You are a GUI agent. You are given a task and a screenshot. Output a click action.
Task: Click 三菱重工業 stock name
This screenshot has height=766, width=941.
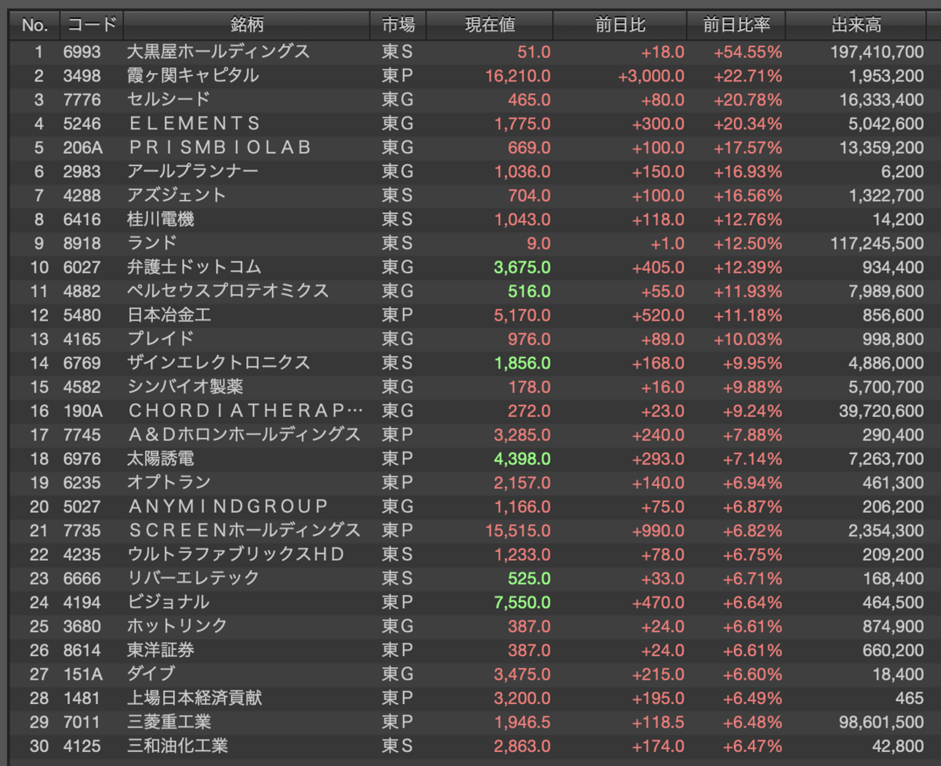pos(169,721)
